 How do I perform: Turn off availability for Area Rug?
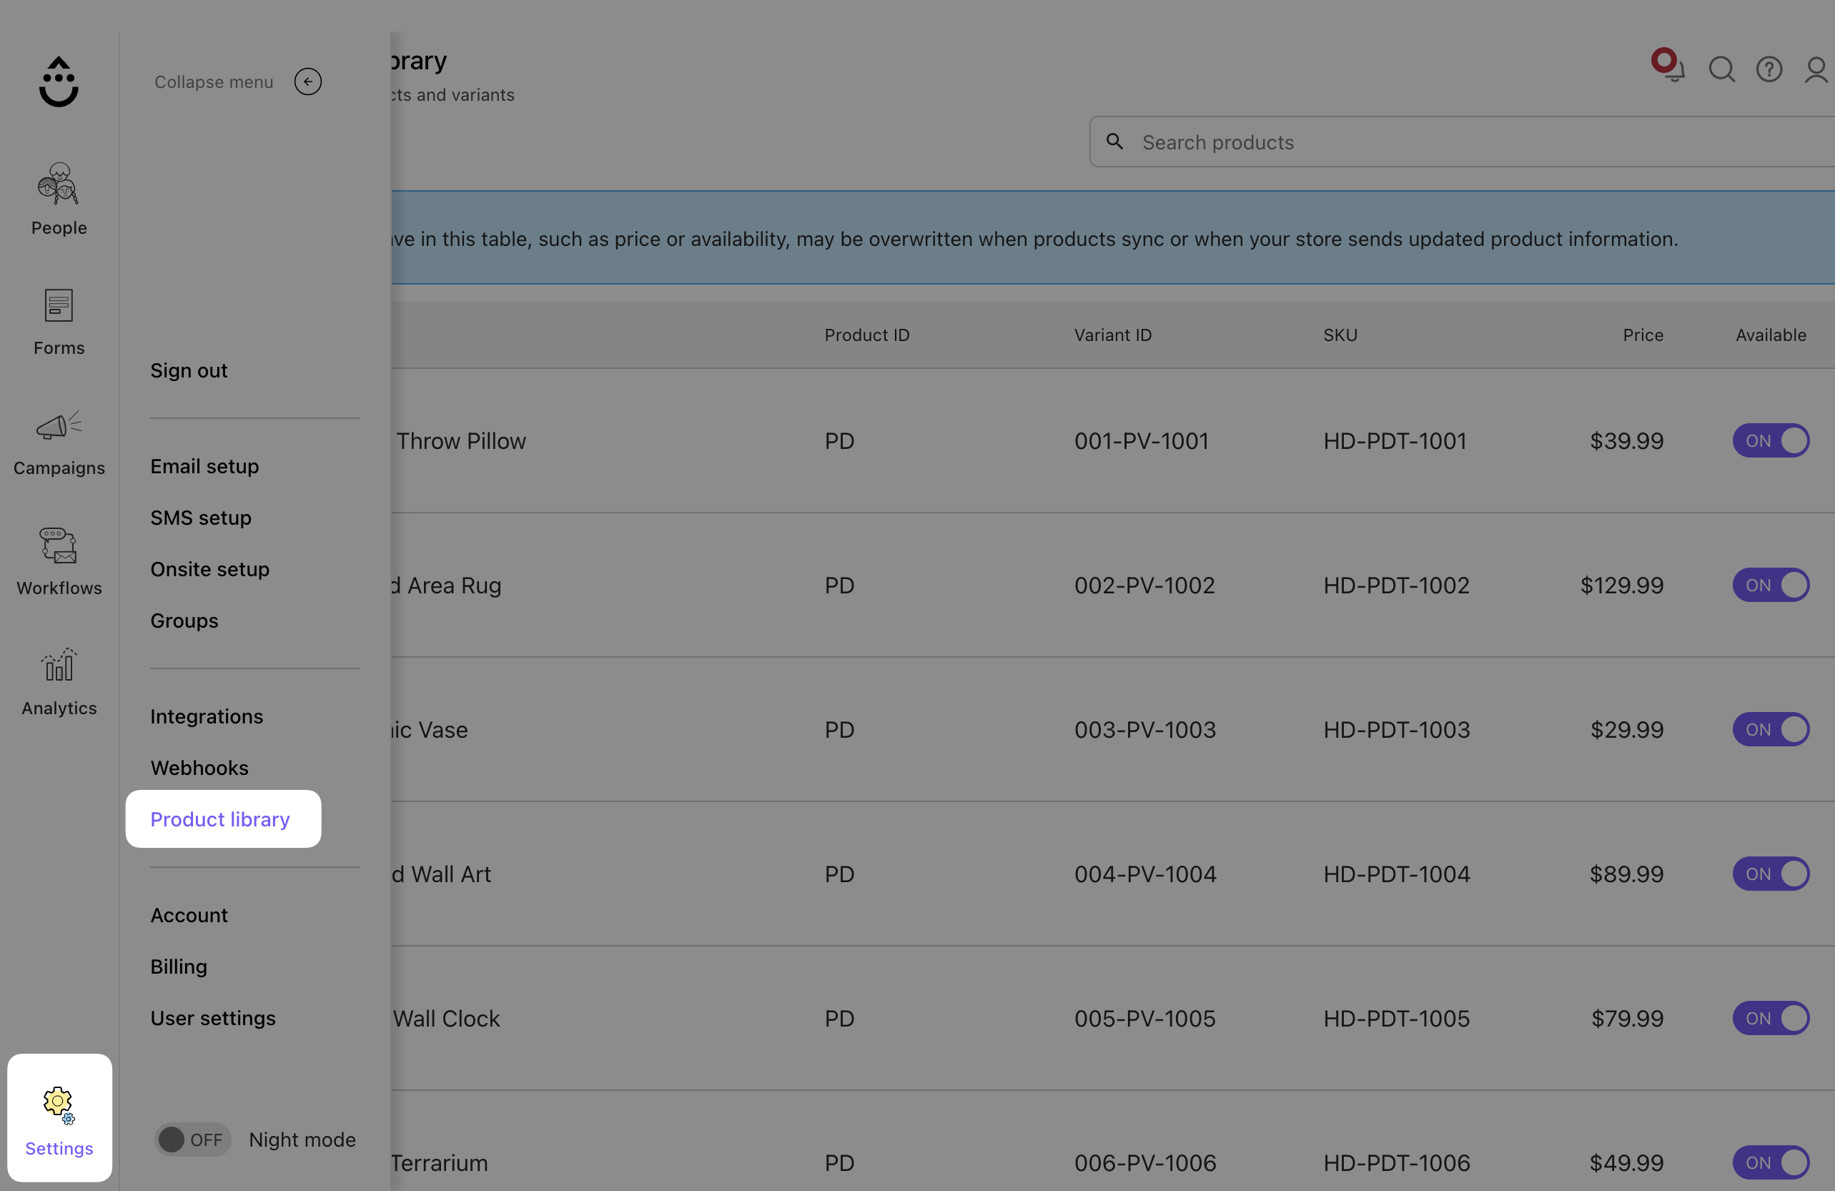point(1770,584)
